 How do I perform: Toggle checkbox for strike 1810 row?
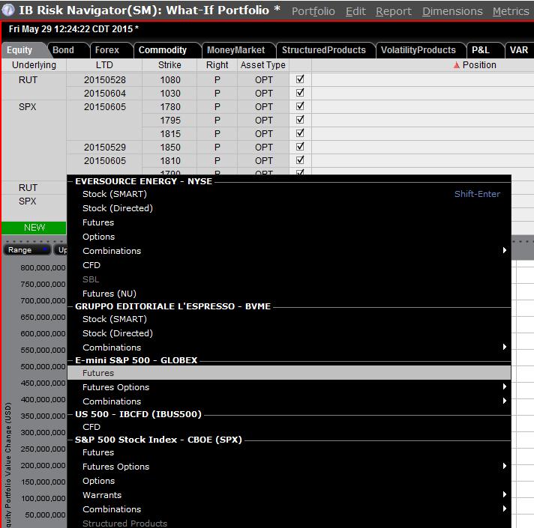point(300,160)
